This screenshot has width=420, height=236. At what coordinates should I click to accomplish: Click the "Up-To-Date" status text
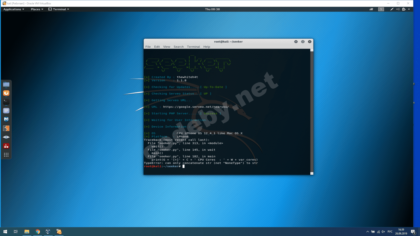click(213, 87)
